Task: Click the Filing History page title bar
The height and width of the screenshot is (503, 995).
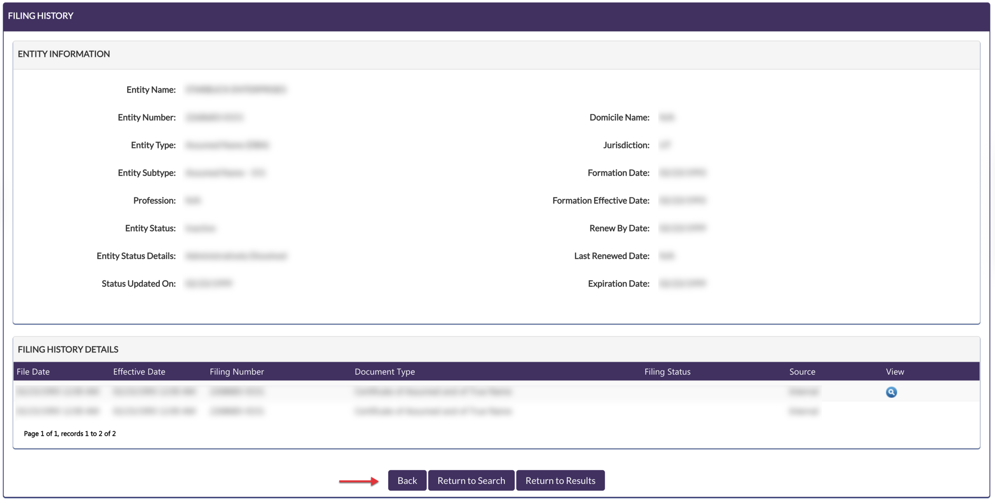Action: [40, 16]
